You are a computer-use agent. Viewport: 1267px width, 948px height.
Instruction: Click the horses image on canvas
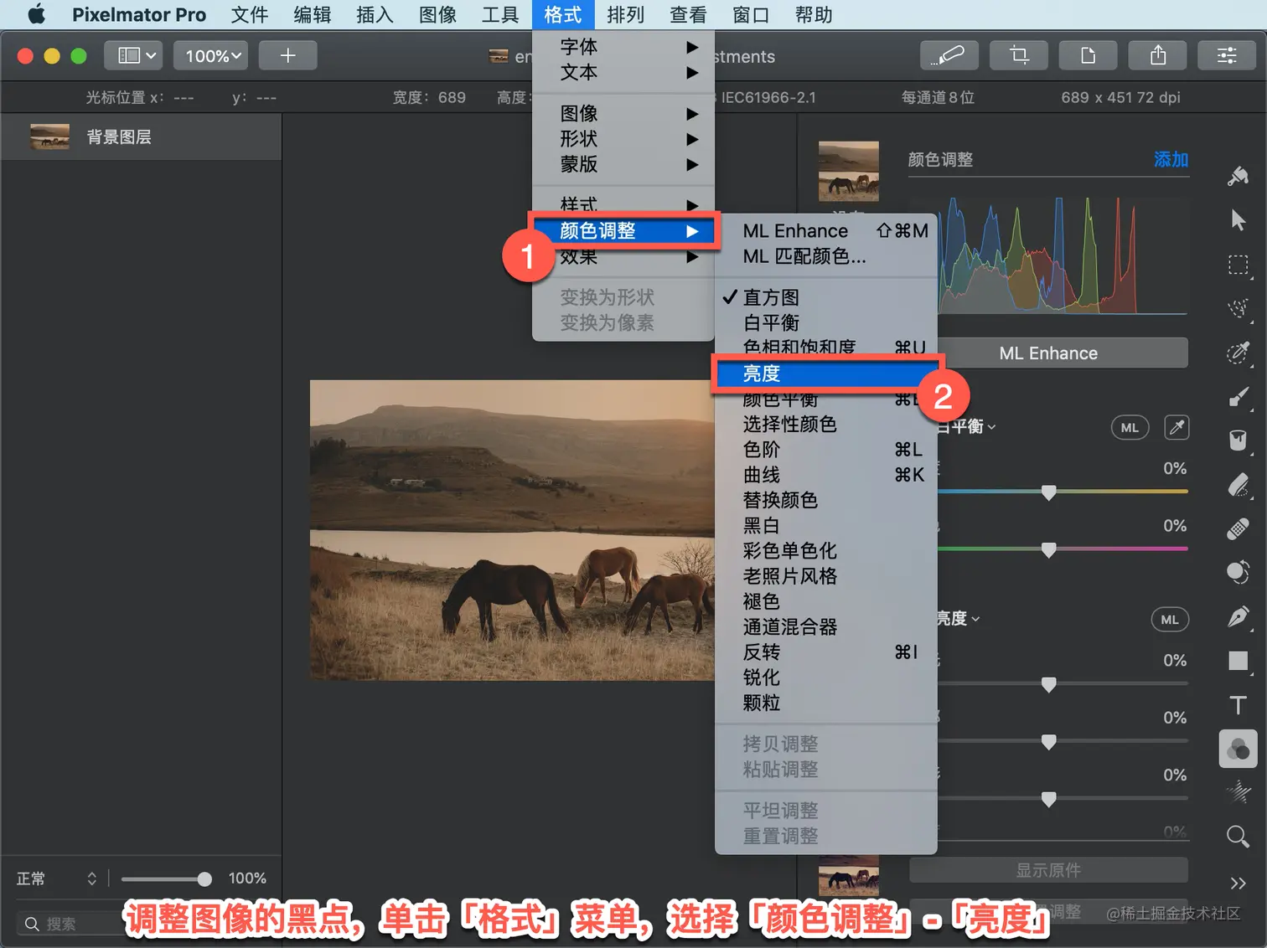click(x=512, y=530)
